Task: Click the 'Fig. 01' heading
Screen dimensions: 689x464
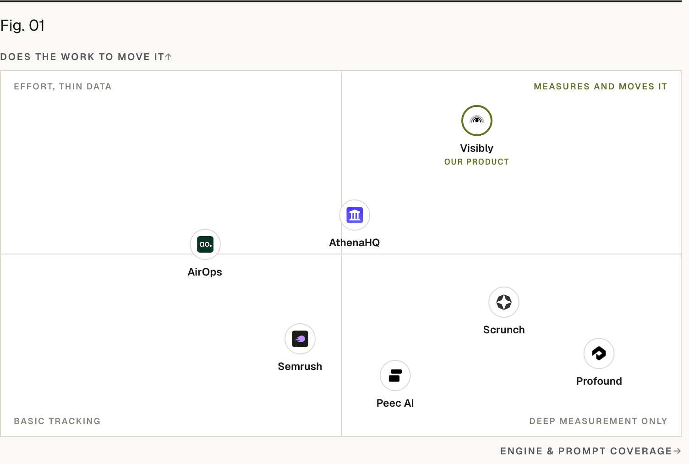Action: tap(22, 26)
